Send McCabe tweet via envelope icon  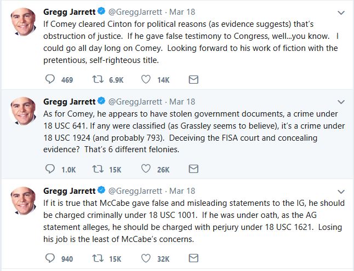pos(193,258)
